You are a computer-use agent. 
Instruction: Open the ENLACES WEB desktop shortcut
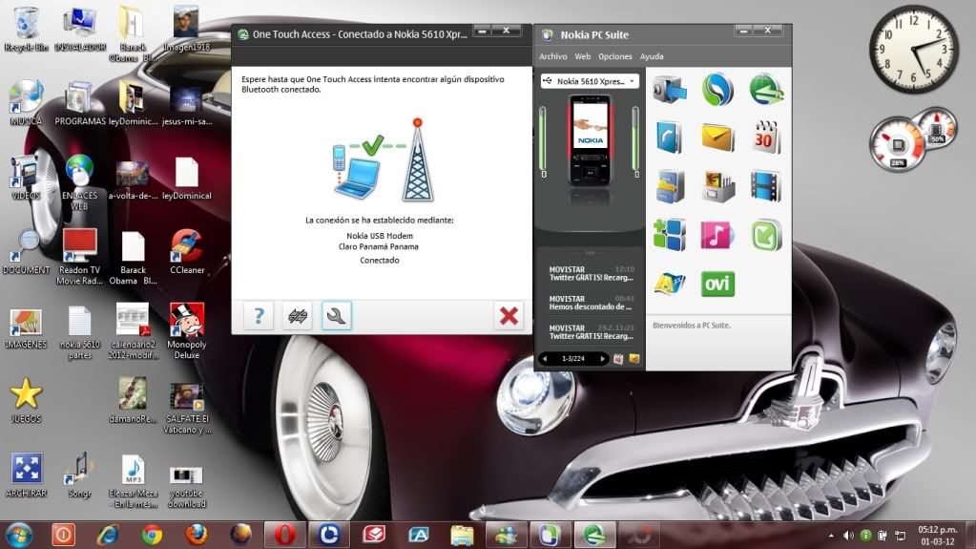[80, 182]
